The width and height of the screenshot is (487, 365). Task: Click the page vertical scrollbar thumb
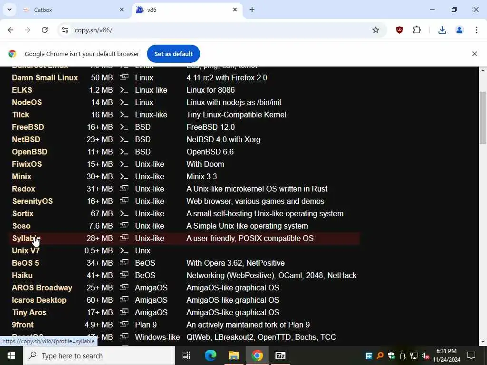click(x=483, y=118)
